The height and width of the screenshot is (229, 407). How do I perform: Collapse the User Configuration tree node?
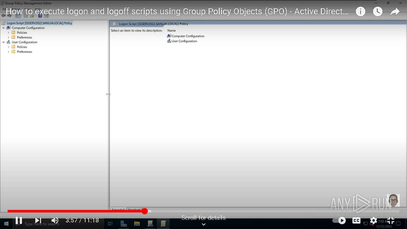(x=3, y=42)
